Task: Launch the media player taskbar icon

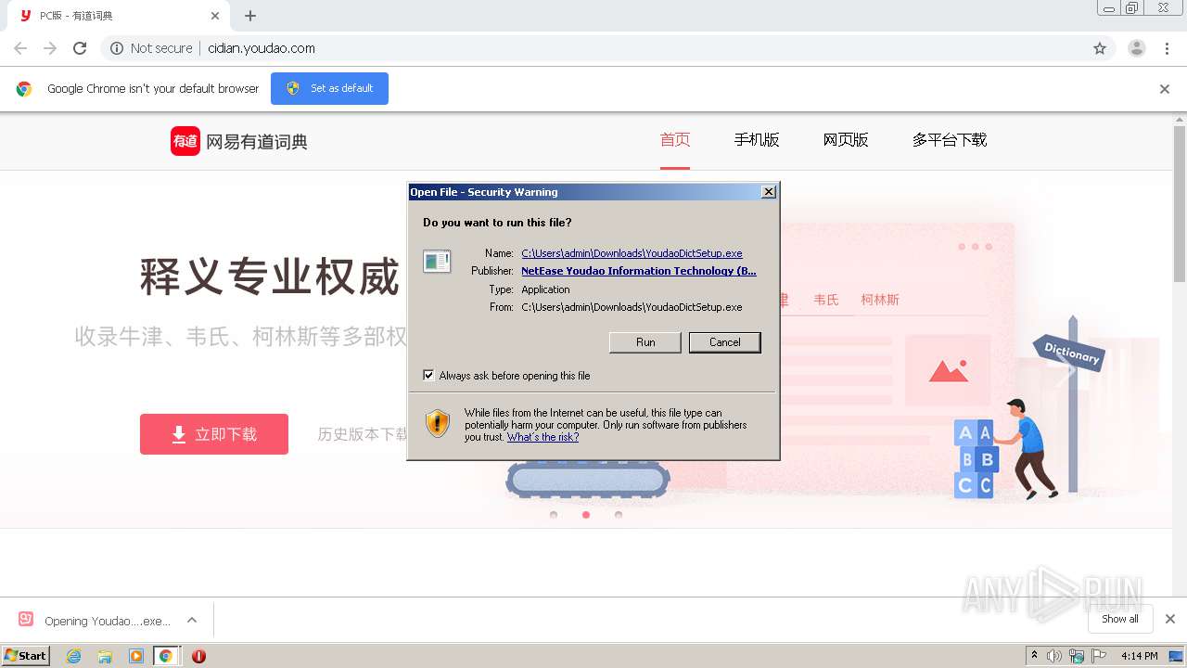Action: tap(136, 656)
